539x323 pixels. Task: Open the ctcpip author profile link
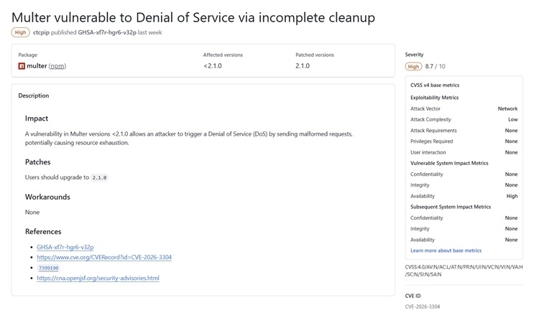pyautogui.click(x=45, y=32)
